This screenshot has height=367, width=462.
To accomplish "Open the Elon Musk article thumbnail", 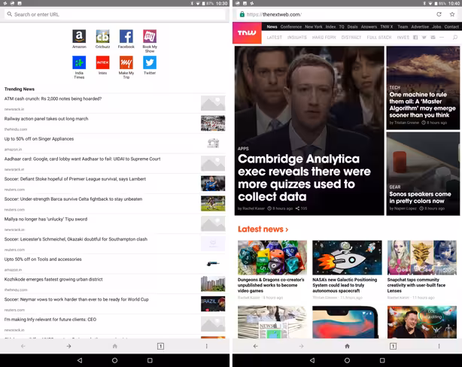I will pyautogui.click(x=422, y=322).
